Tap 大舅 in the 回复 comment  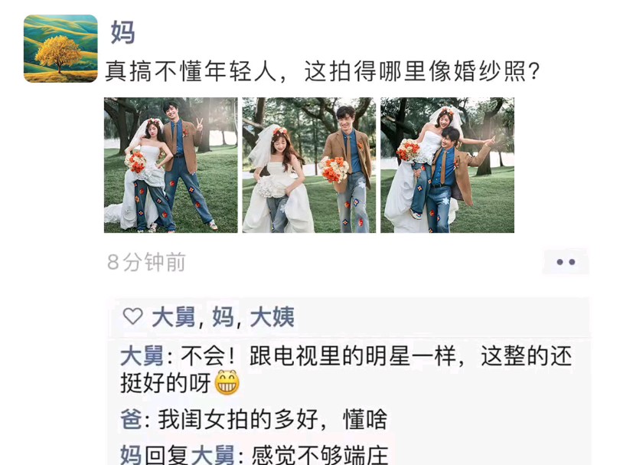213,455
